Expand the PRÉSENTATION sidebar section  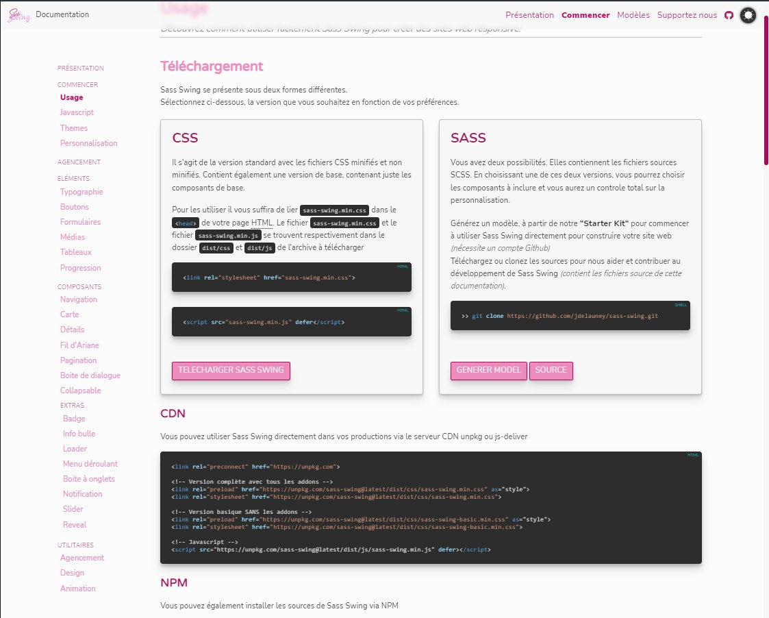(x=81, y=69)
